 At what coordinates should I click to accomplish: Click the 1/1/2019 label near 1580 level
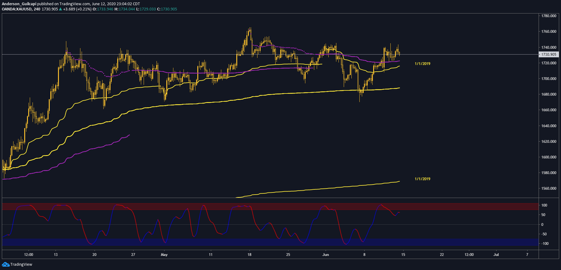point(423,179)
